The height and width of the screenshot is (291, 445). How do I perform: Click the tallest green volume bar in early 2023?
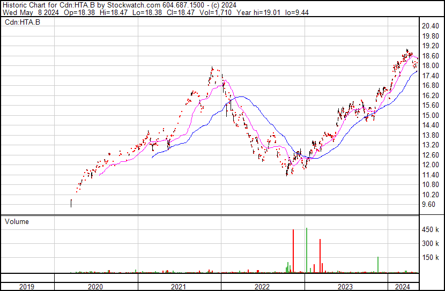[307, 250]
